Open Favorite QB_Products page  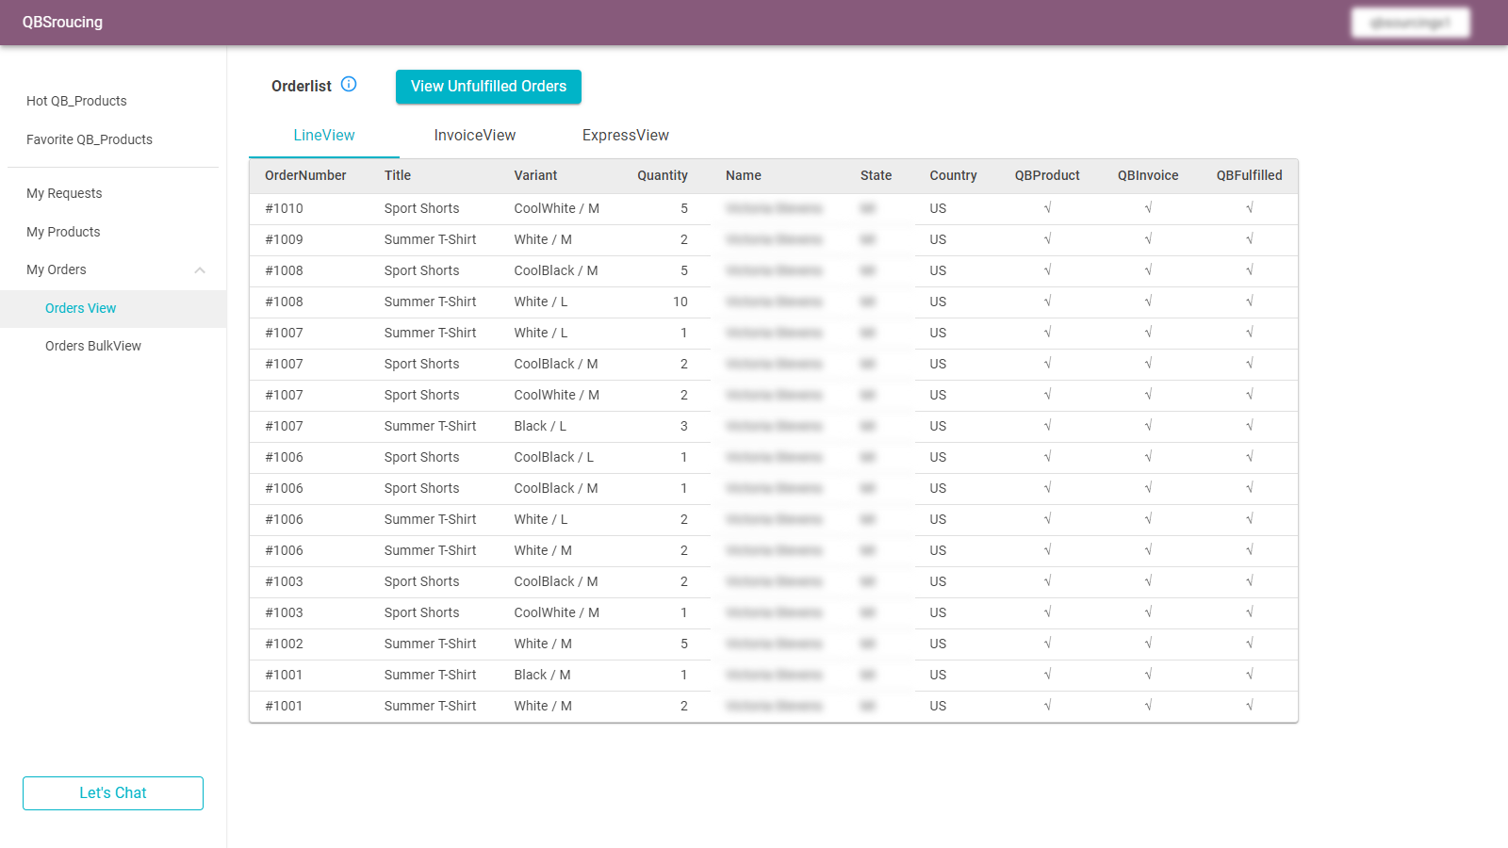click(x=90, y=139)
